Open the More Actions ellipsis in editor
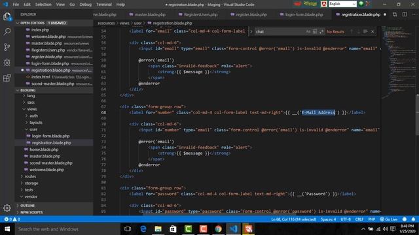Image resolution: width=419 pixels, height=235 pixels. pos(414,14)
